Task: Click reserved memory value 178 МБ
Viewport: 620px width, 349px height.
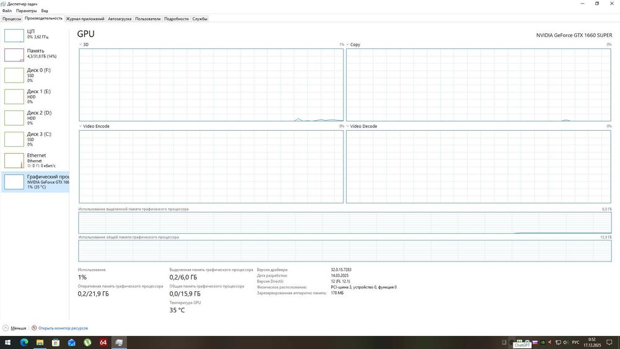Action: 337,293
